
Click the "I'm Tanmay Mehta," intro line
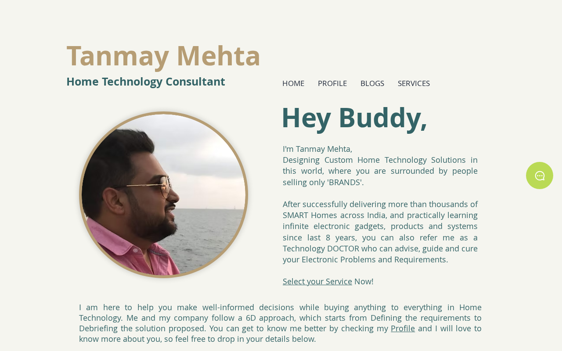(317, 149)
